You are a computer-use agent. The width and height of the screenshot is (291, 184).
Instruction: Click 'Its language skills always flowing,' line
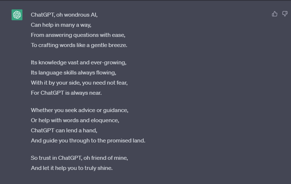click(x=73, y=73)
